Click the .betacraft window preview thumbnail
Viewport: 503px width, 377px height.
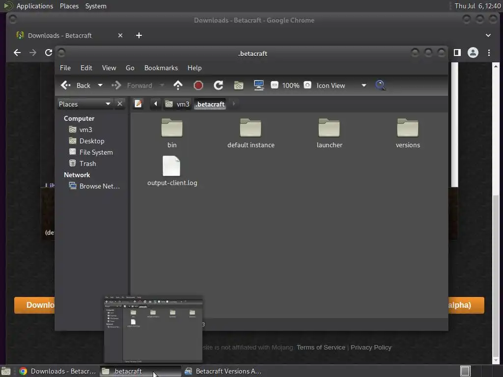pos(153,329)
